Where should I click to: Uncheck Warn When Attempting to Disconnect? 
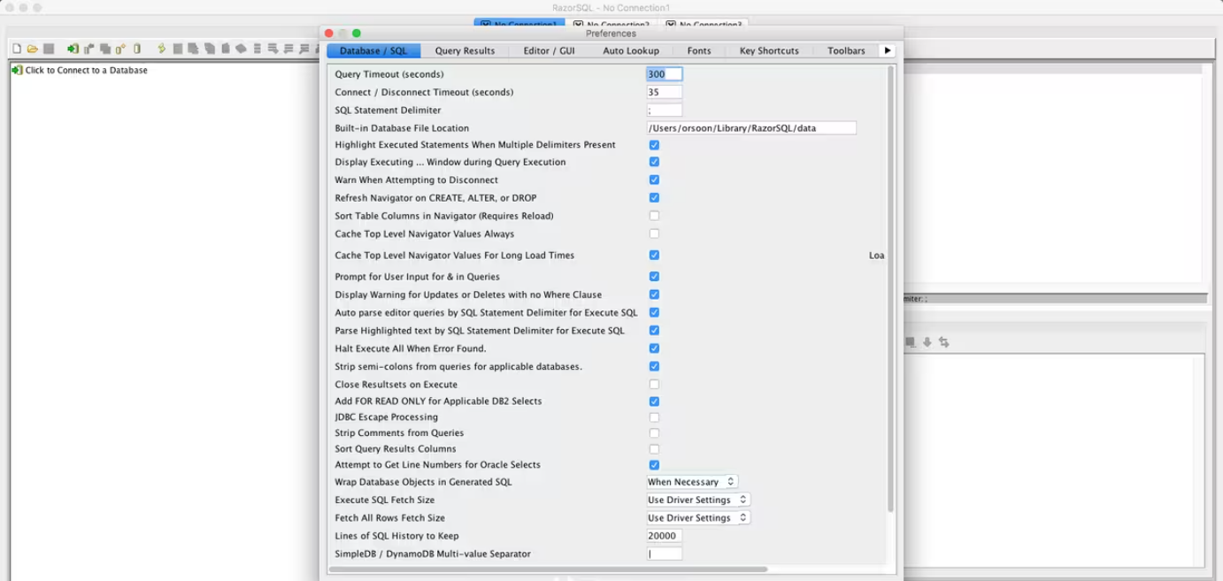pos(654,180)
